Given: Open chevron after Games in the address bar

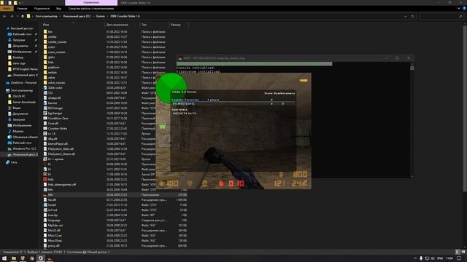Looking at the screenshot, I should [x=107, y=16].
